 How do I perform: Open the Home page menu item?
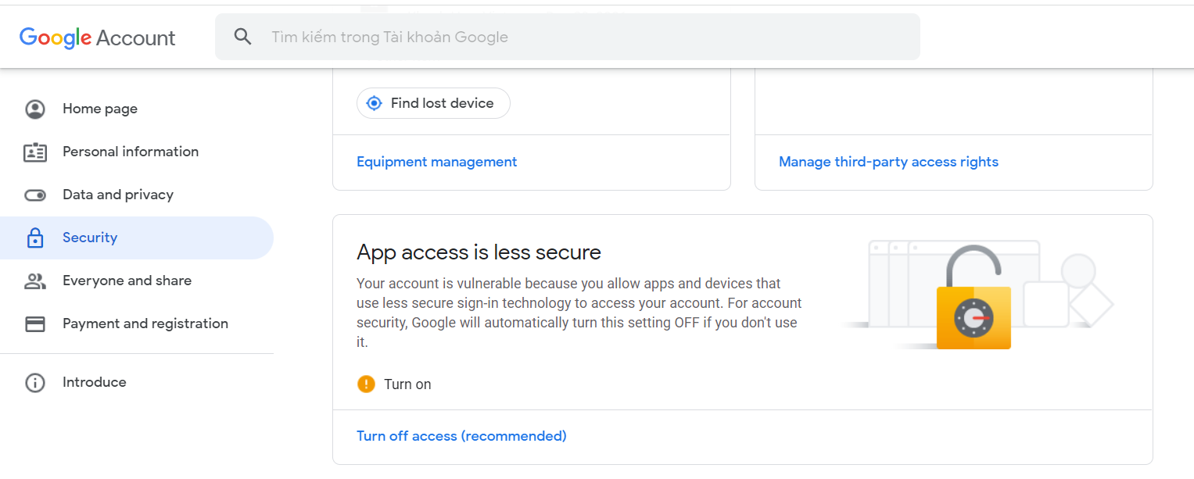click(x=137, y=109)
